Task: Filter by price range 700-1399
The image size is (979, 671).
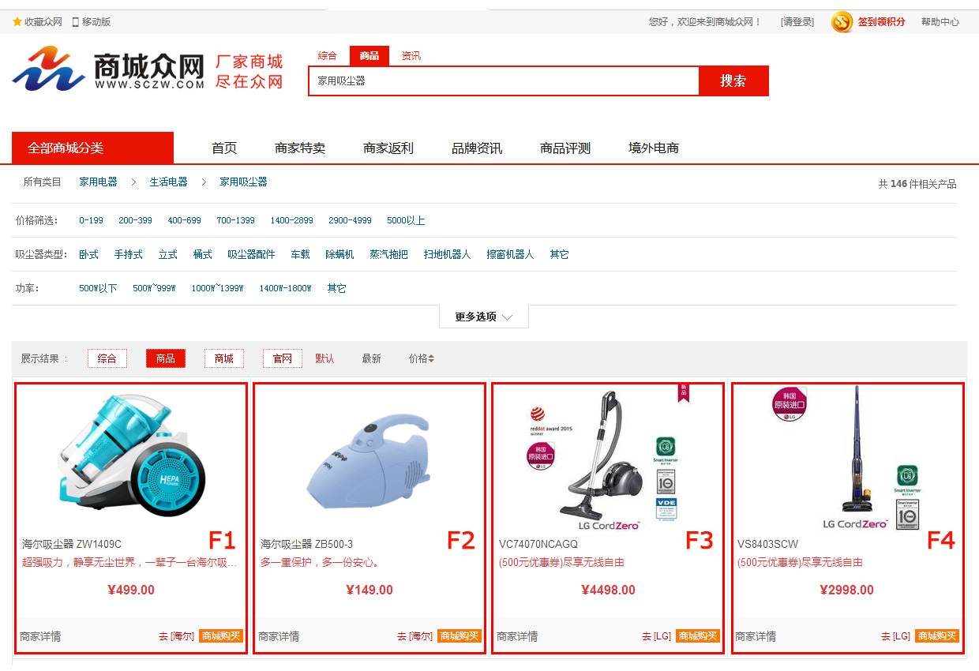Action: click(x=235, y=220)
